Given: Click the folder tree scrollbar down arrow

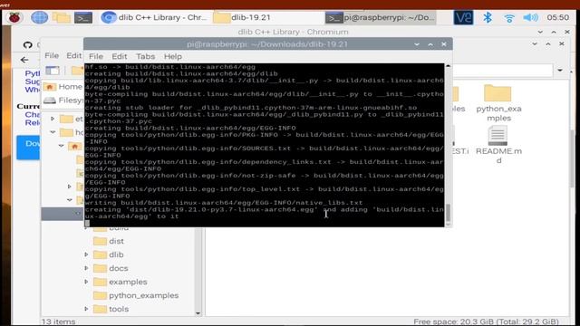Looking at the screenshot, I should click(198, 313).
